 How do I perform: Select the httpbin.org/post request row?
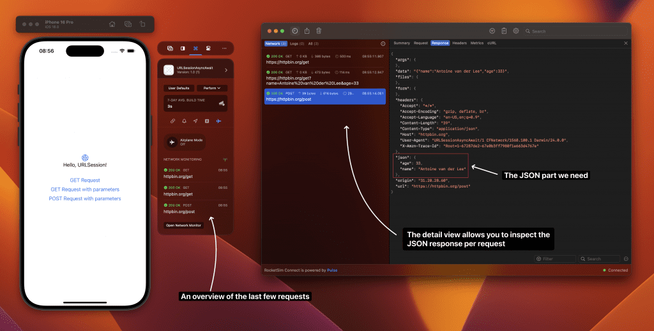(325, 96)
